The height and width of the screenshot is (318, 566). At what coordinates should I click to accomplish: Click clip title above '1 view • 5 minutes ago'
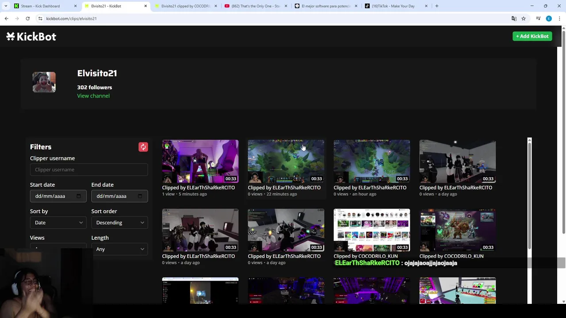[198, 188]
